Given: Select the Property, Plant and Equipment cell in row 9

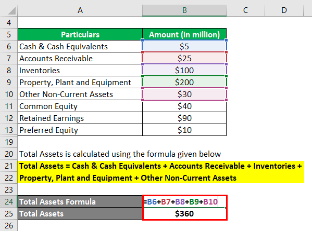Looking at the screenshot, I should click(x=80, y=82).
